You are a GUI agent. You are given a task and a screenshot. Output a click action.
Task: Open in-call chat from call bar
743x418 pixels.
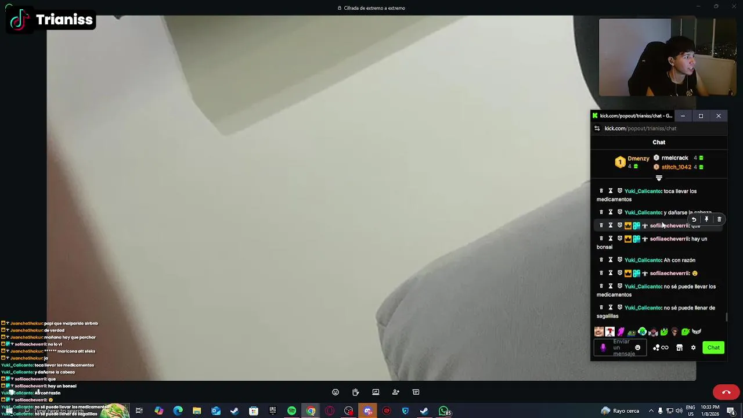416,392
